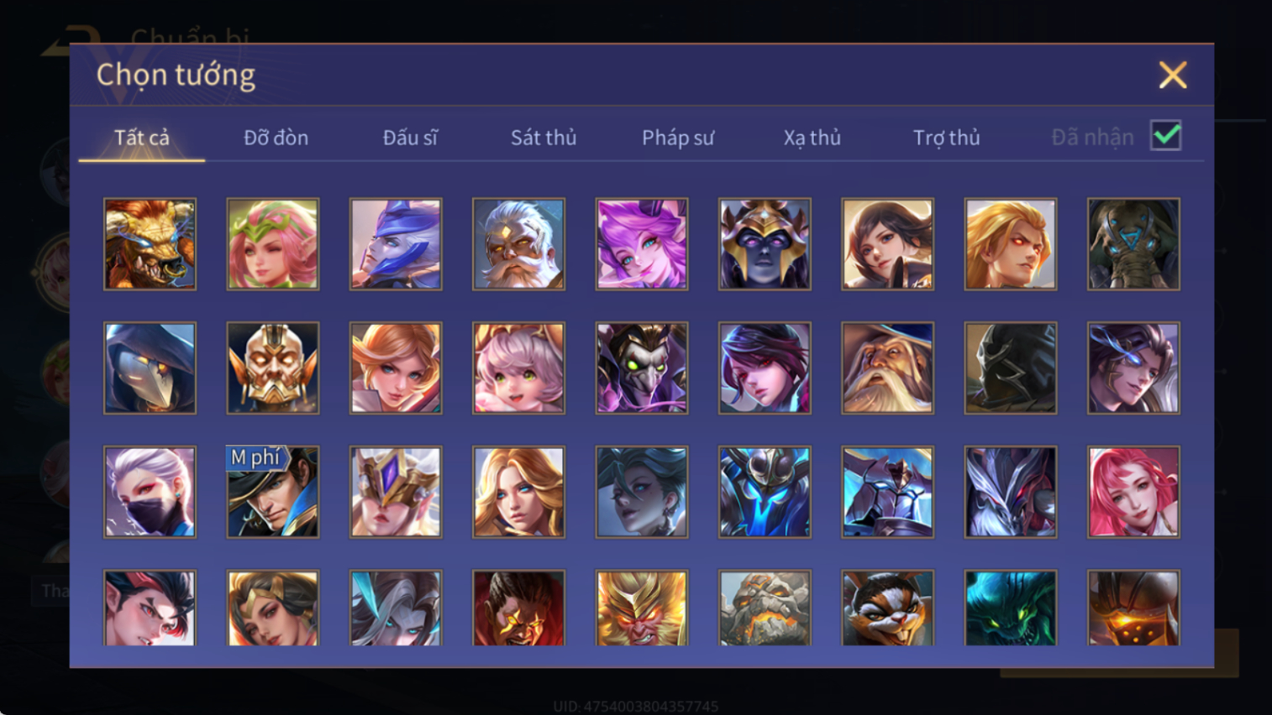The height and width of the screenshot is (715, 1272).
Task: Show the 'Pháp sư' hero category
Action: [678, 138]
